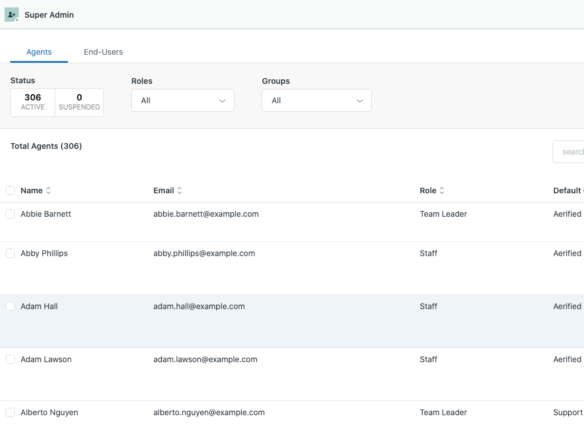Expand the Roles filter chevron
This screenshot has height=438, width=584.
tap(222, 100)
